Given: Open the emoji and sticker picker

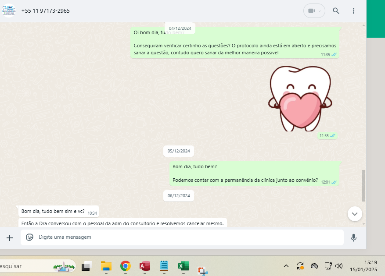Looking at the screenshot, I should pos(30,237).
